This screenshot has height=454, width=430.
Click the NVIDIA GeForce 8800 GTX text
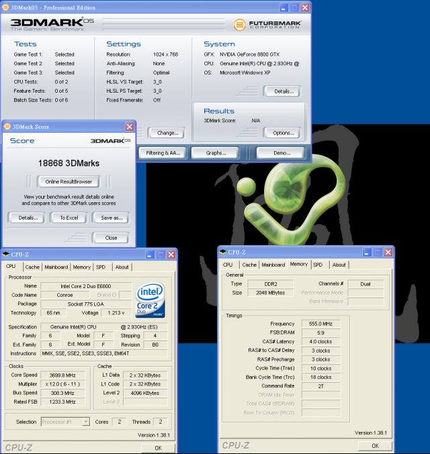249,54
